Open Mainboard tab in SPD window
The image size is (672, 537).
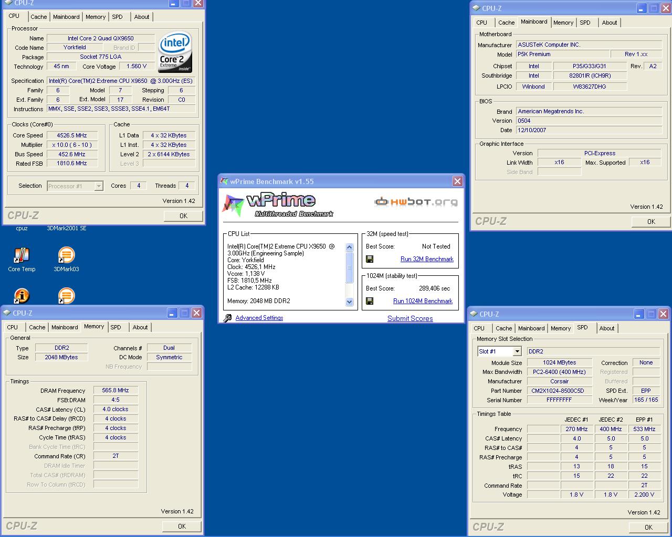531,328
